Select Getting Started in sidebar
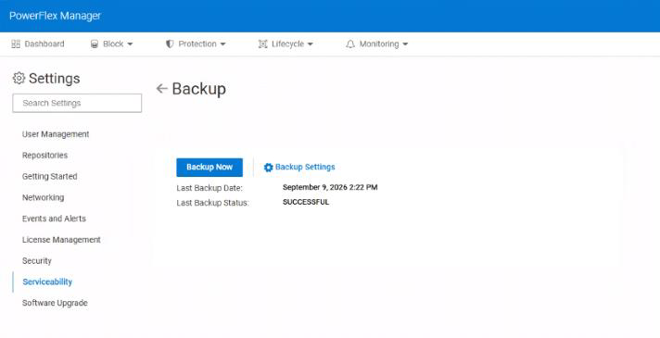Screen dimensions: 660x338 tap(50, 177)
